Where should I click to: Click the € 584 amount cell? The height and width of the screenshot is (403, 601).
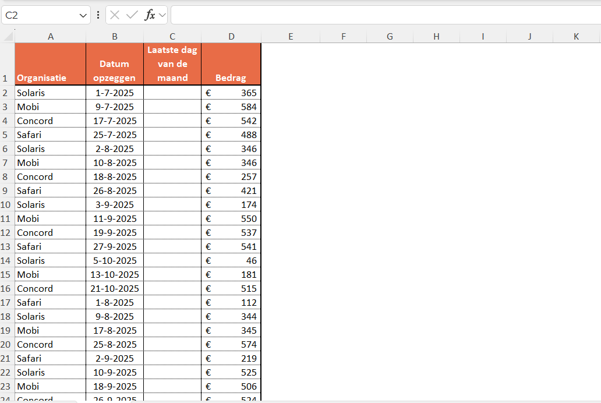pyautogui.click(x=231, y=107)
